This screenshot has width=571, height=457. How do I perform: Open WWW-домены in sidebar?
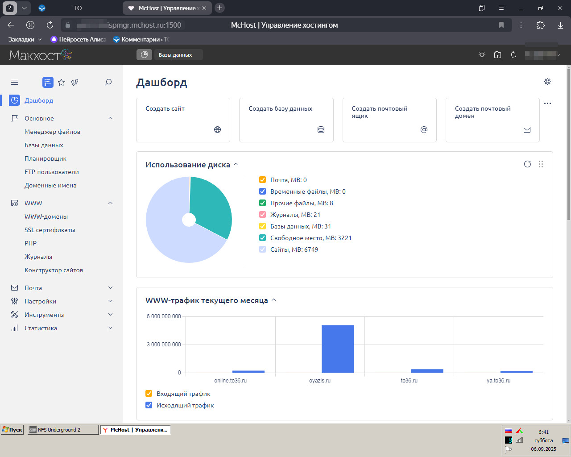[x=46, y=216]
